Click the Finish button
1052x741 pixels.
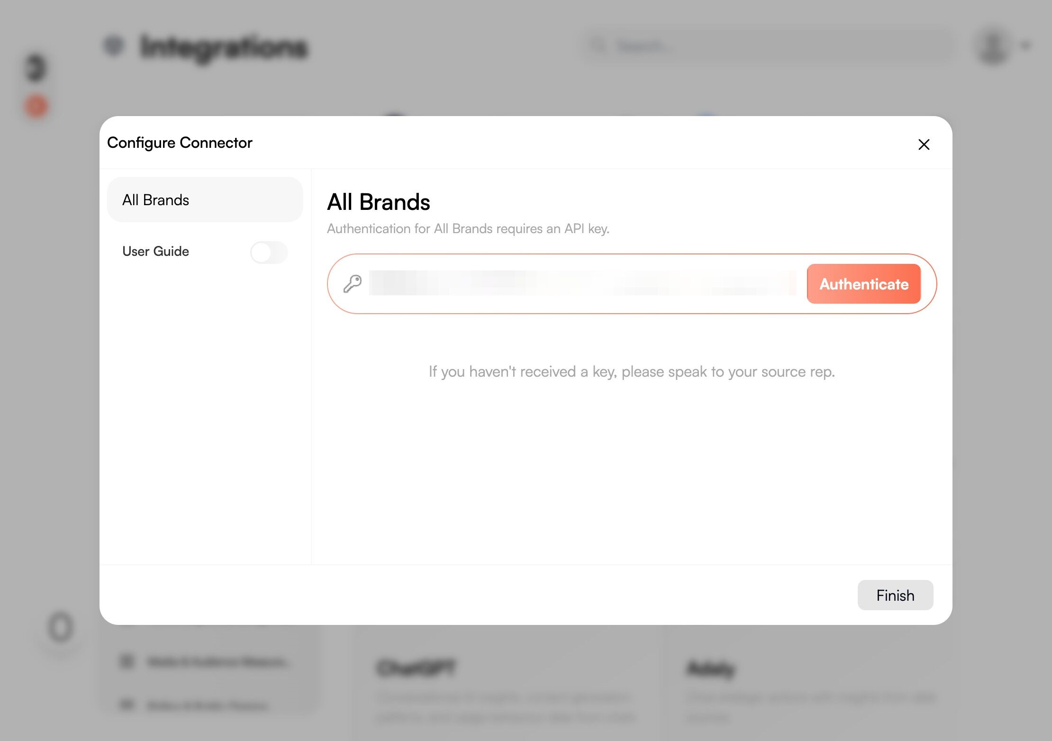coord(895,595)
